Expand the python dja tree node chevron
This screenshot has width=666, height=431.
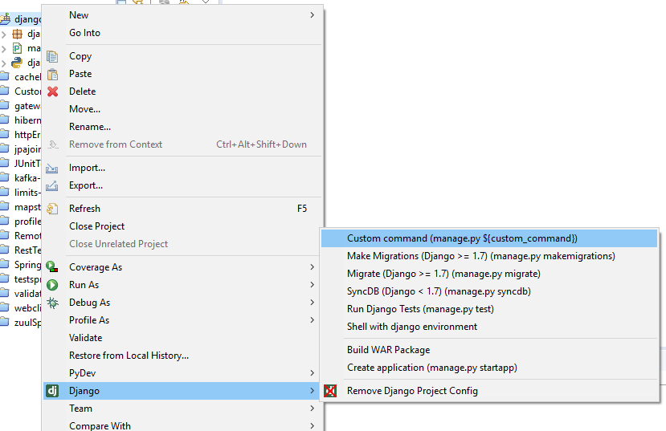4,63
